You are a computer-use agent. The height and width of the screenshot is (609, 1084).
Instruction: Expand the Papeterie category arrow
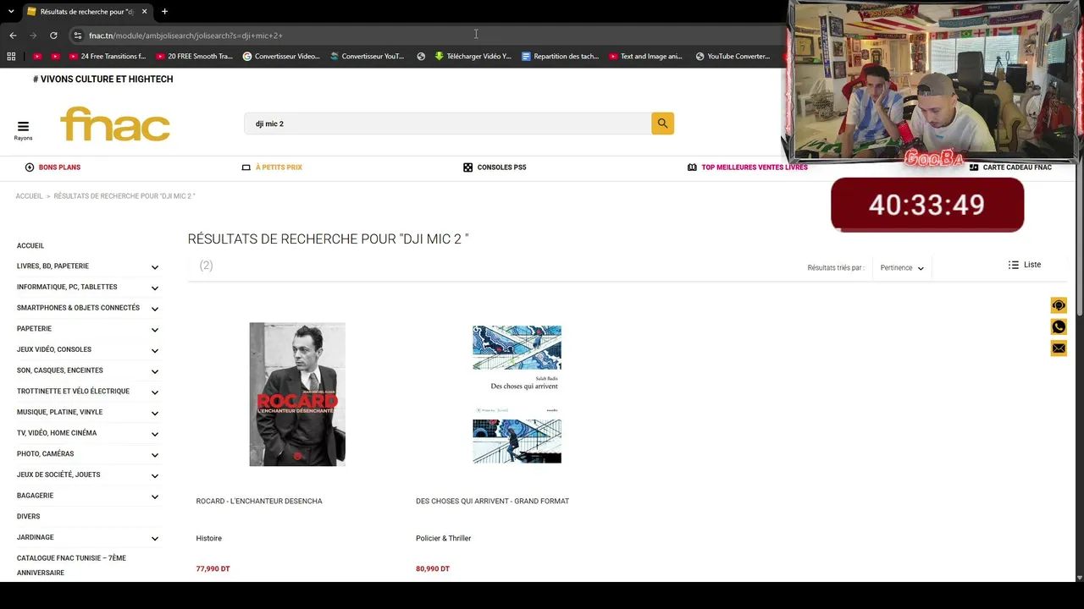coord(155,330)
